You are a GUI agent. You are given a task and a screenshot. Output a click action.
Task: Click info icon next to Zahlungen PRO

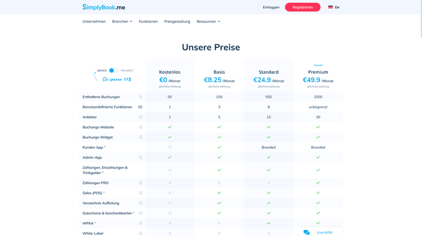click(140, 183)
